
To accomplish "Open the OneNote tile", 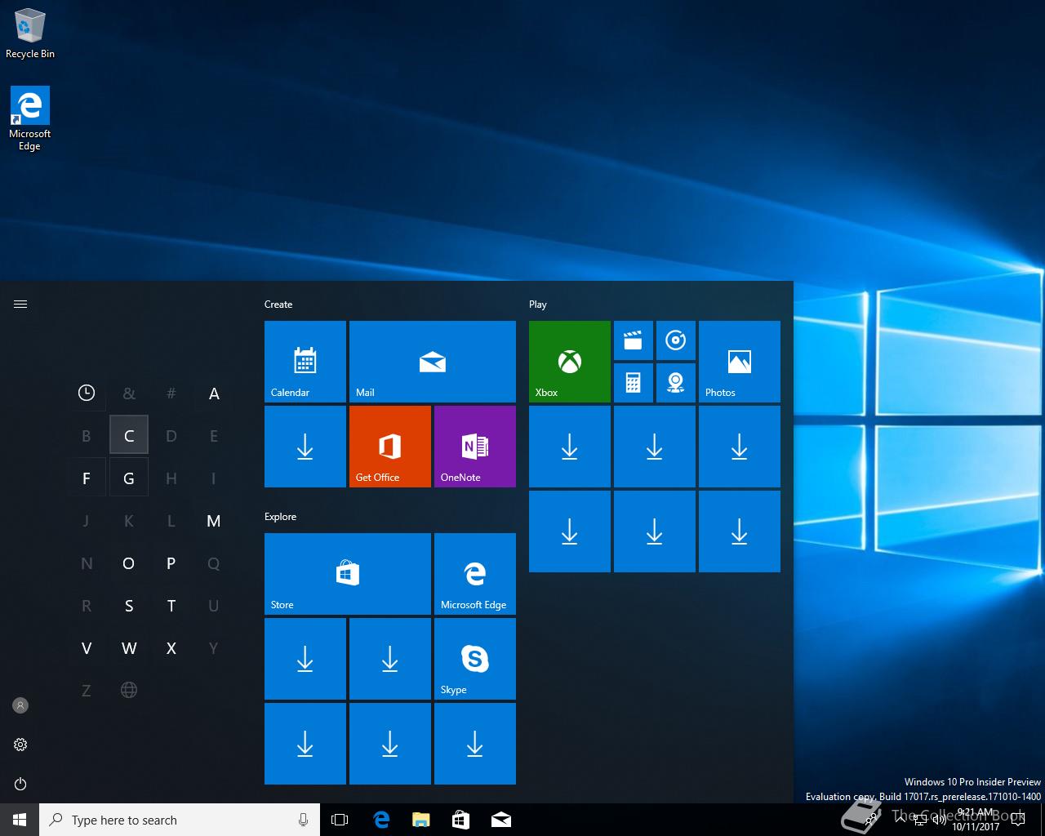I will pos(475,446).
